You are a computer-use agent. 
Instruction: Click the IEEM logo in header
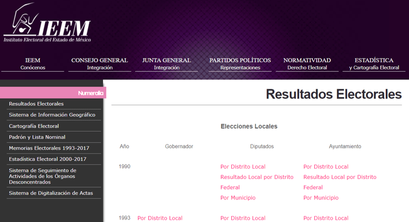(47, 24)
